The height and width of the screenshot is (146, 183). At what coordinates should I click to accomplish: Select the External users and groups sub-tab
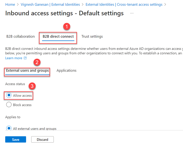27,71
